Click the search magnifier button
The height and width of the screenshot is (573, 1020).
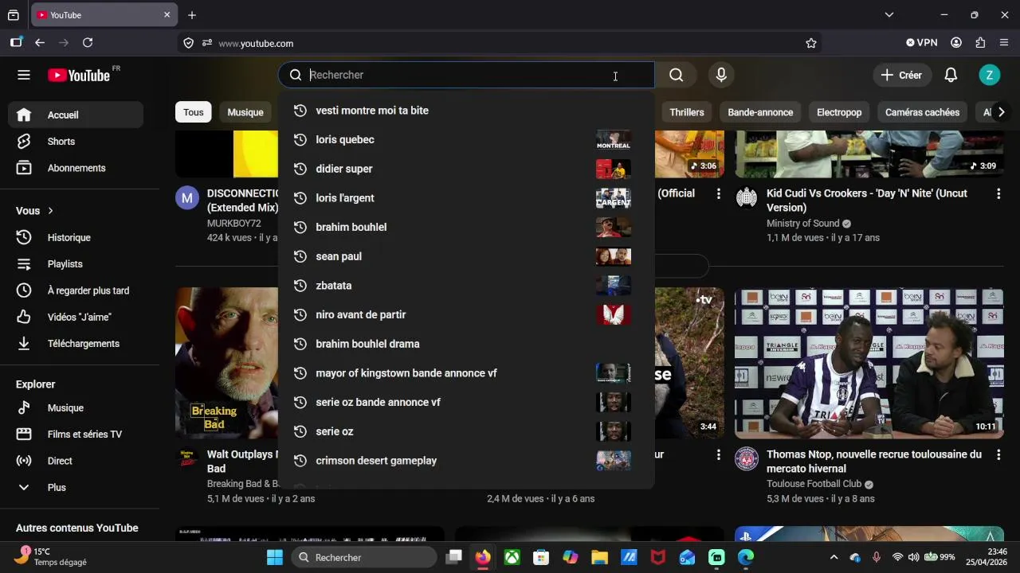(x=676, y=75)
